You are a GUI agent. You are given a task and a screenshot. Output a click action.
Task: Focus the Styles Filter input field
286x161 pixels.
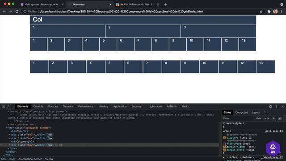[238, 118]
